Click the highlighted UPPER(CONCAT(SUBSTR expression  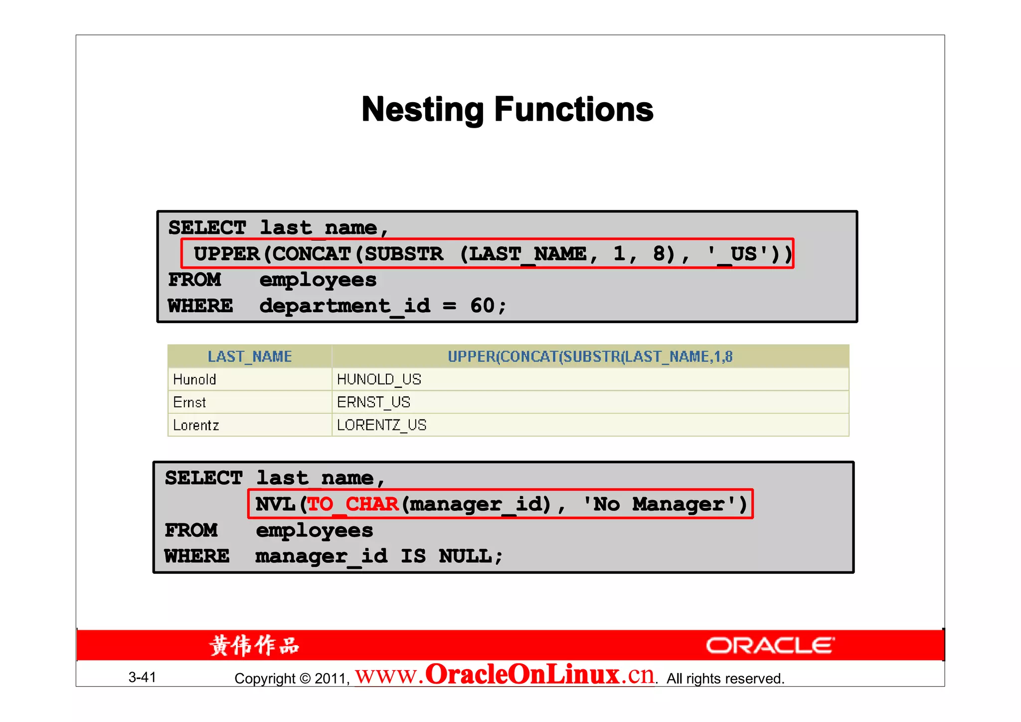pos(487,254)
